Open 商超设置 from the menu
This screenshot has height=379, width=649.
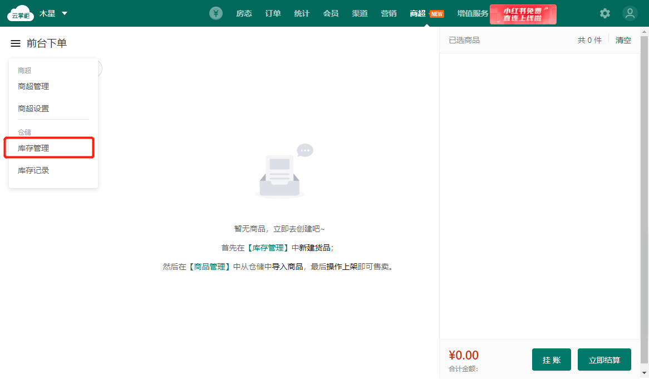point(33,109)
